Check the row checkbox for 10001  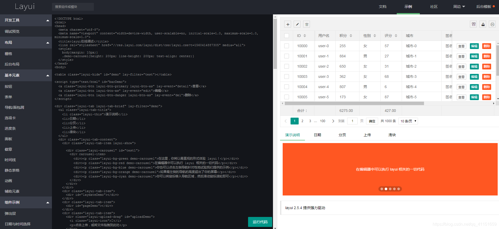tap(287, 56)
